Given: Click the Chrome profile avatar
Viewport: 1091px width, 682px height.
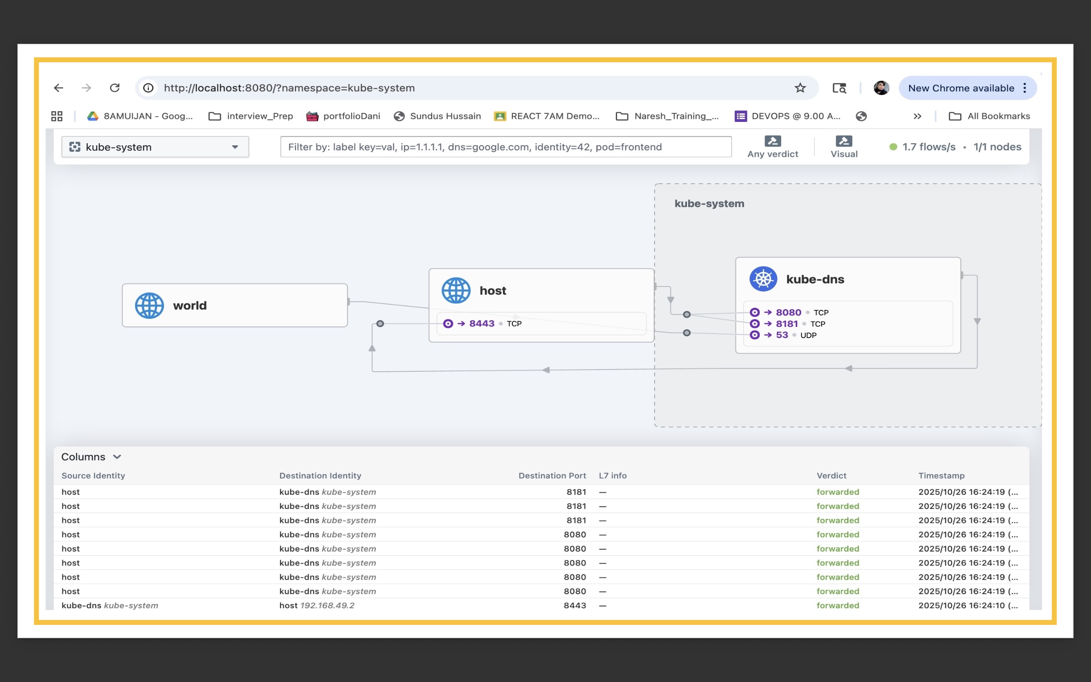Looking at the screenshot, I should pyautogui.click(x=881, y=88).
